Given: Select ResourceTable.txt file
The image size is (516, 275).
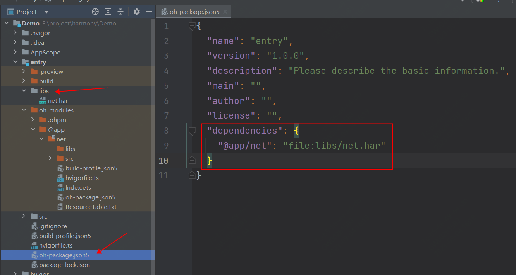Looking at the screenshot, I should coord(91,207).
